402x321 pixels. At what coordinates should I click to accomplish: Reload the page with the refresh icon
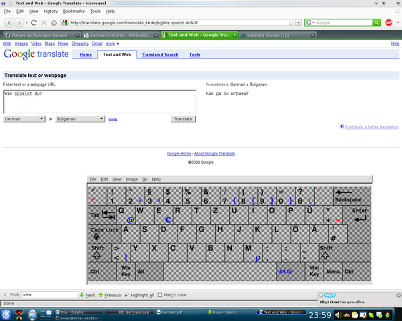coord(33,23)
